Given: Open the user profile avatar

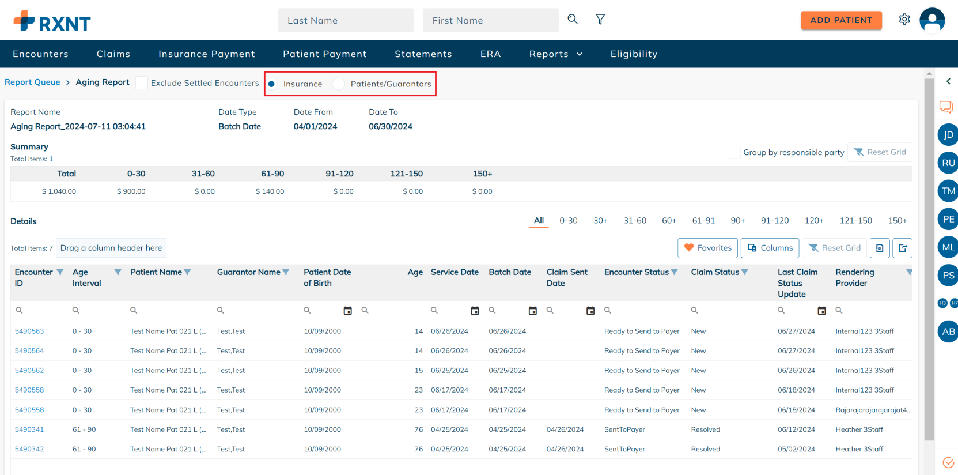Looking at the screenshot, I should pyautogui.click(x=932, y=20).
